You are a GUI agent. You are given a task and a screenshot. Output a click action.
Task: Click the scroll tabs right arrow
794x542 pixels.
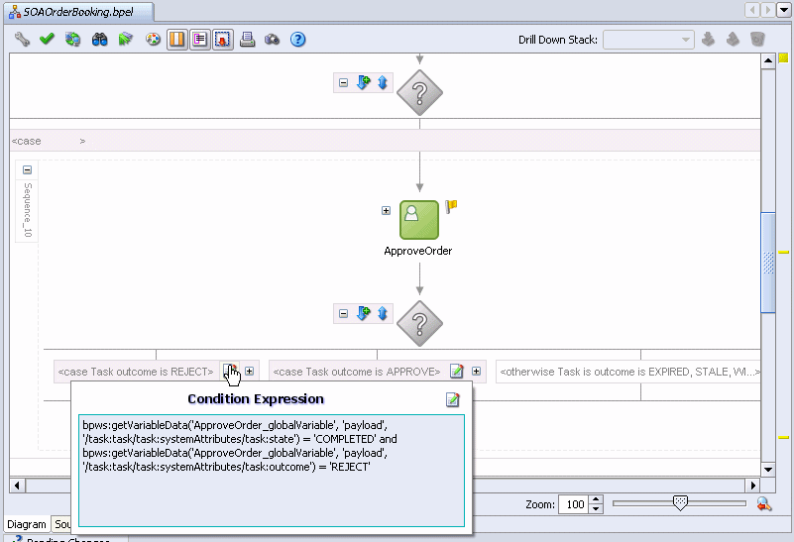click(768, 10)
